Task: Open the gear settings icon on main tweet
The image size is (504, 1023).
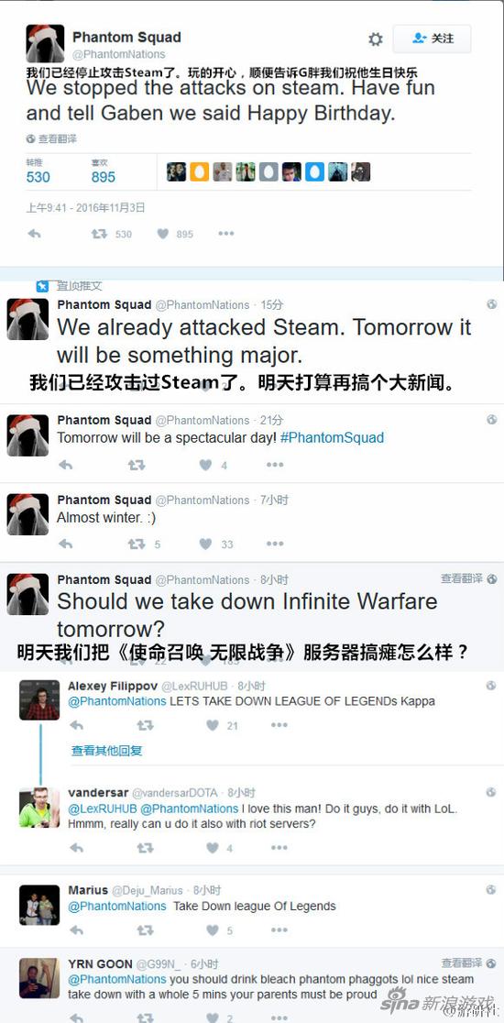Action: (376, 39)
